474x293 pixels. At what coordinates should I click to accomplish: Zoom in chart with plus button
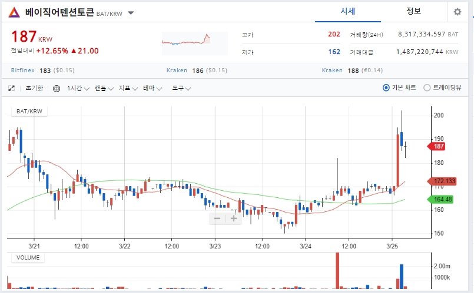click(234, 218)
